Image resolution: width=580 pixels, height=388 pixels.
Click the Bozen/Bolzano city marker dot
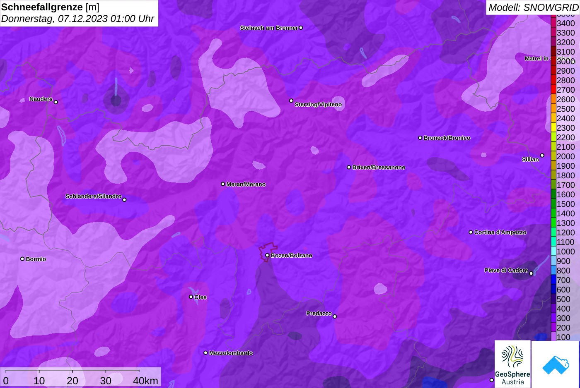[267, 255]
